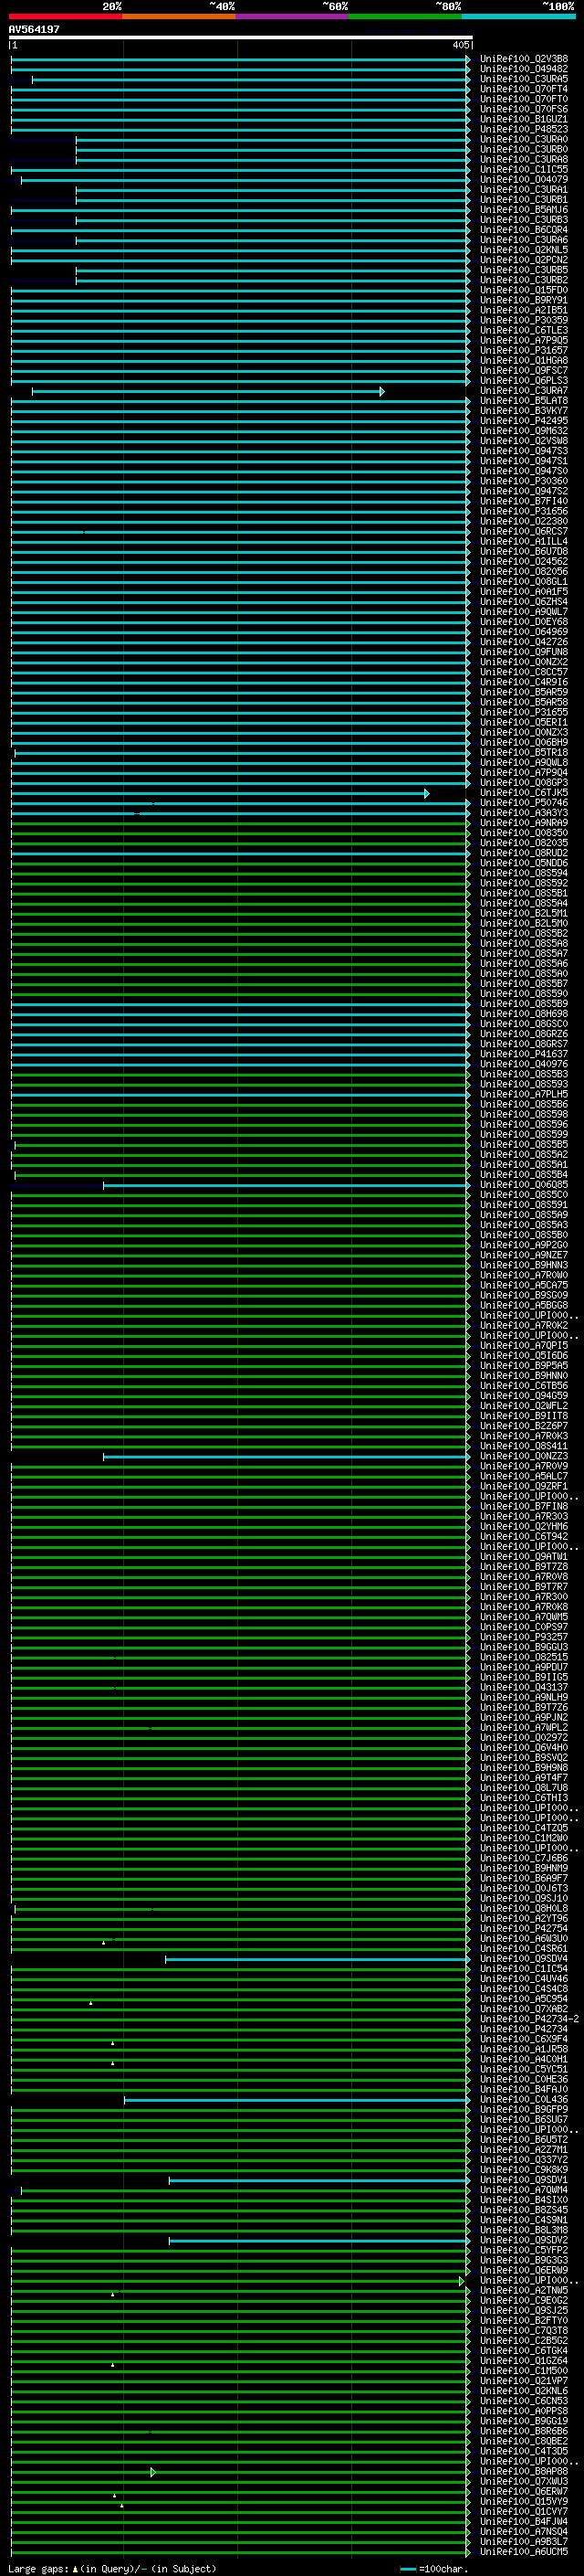Select hit label UniRef100_Q15FD0
The width and height of the screenshot is (584, 2576).
point(524,290)
